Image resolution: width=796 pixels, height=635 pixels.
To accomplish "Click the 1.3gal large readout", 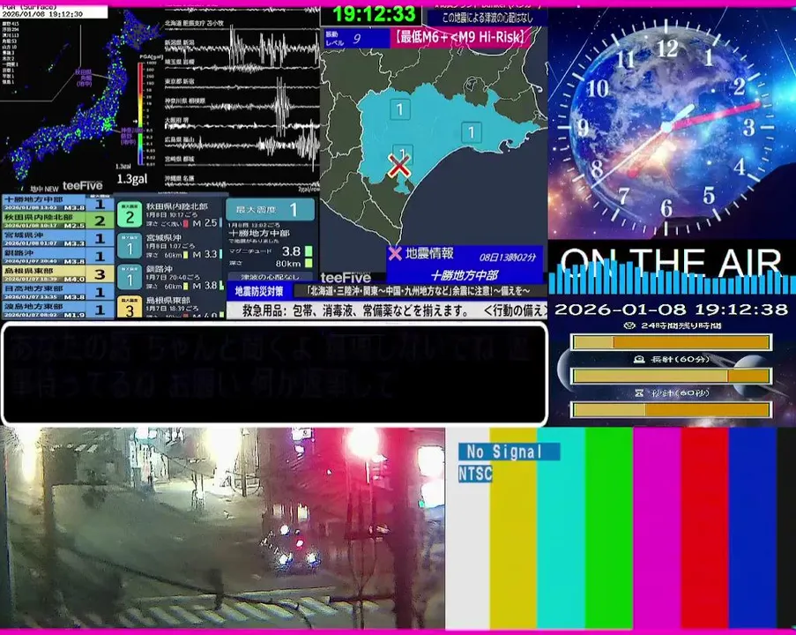I will click(x=131, y=179).
